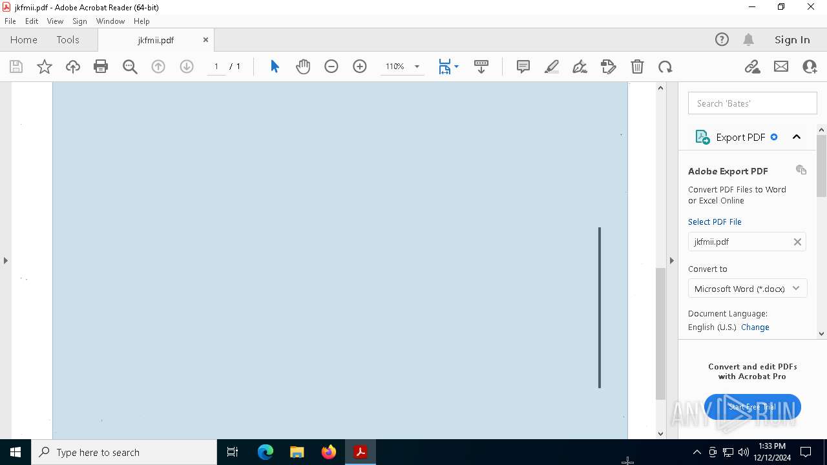Print the document
827x465 pixels.
101,67
